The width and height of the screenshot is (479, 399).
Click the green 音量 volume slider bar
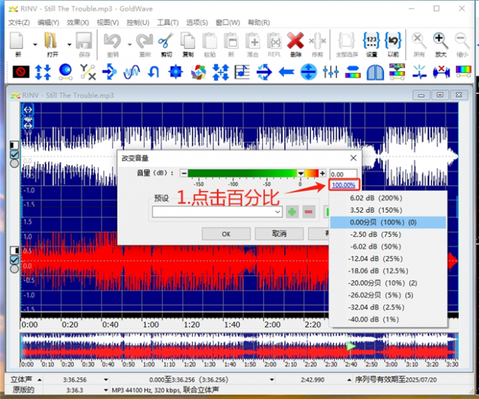point(254,173)
